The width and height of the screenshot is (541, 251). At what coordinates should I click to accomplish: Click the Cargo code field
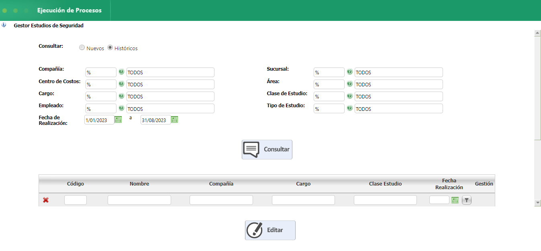click(x=101, y=96)
